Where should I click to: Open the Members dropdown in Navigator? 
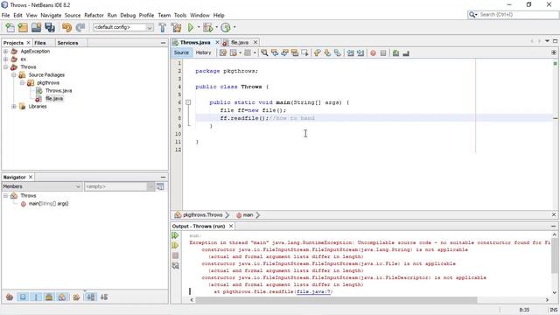pos(42,186)
